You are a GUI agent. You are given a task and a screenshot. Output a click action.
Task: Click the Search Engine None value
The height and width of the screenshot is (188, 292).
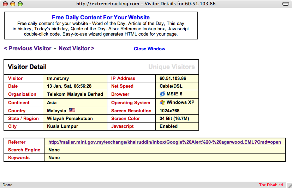pyautogui.click(x=54, y=150)
